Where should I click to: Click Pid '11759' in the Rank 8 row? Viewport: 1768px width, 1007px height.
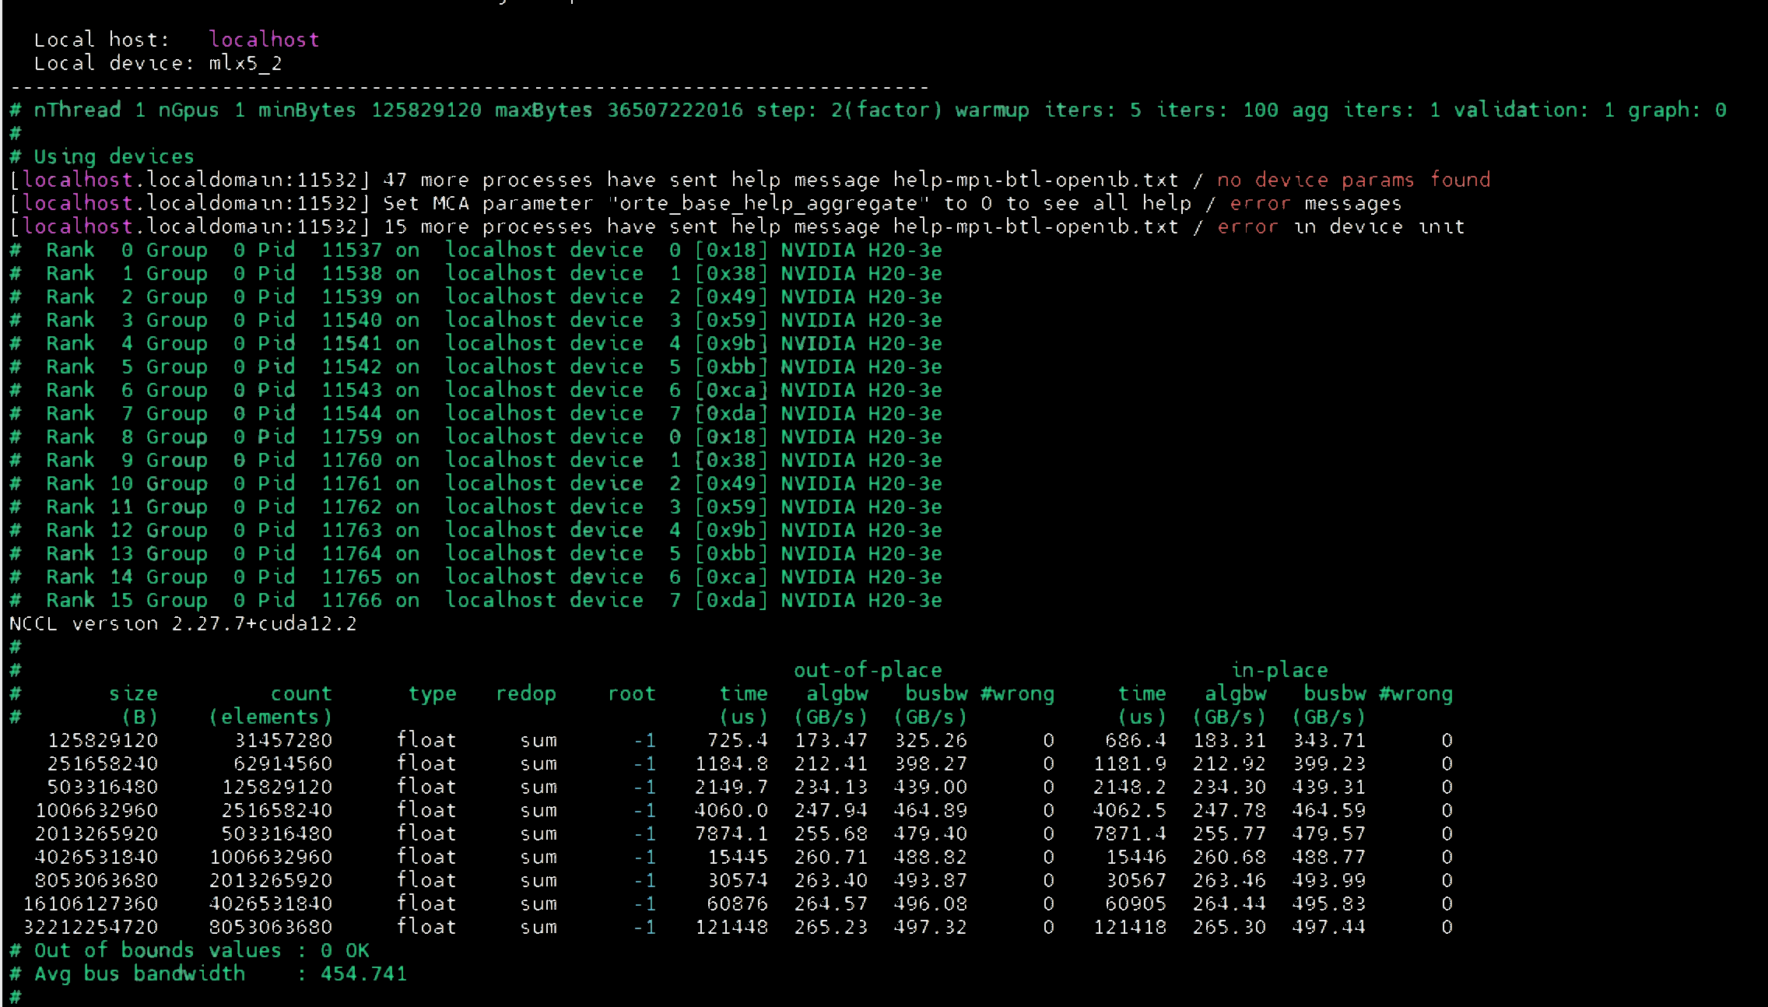coord(352,437)
